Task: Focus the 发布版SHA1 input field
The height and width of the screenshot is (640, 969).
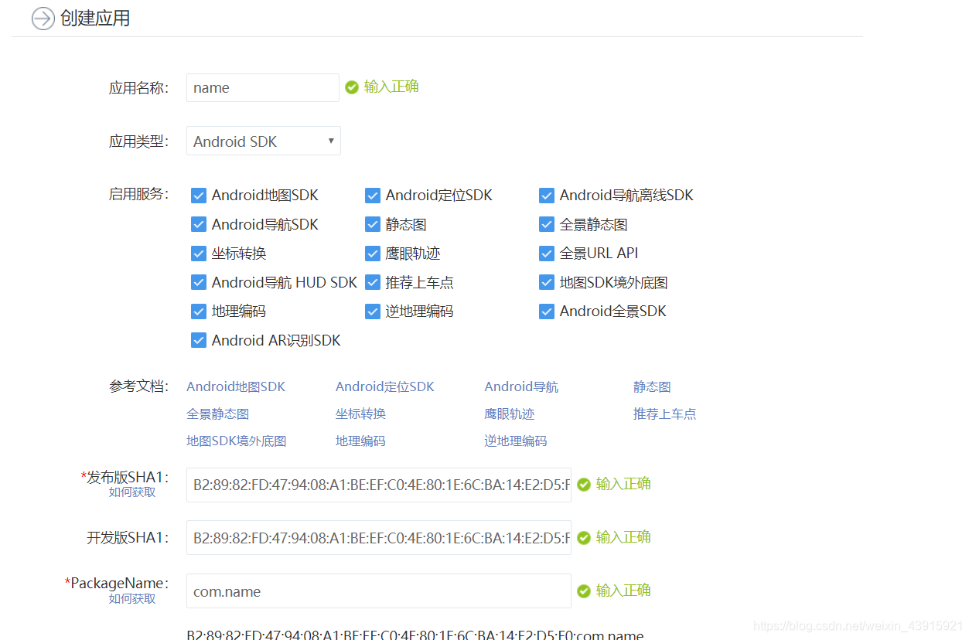Action: tap(379, 485)
